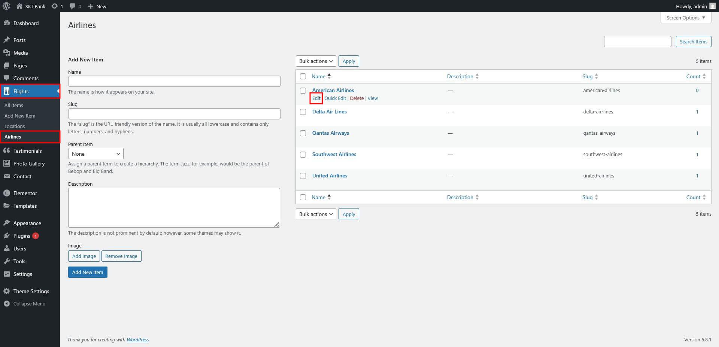The image size is (719, 347).
Task: Open the Theme Settings menu label
Action: point(31,291)
